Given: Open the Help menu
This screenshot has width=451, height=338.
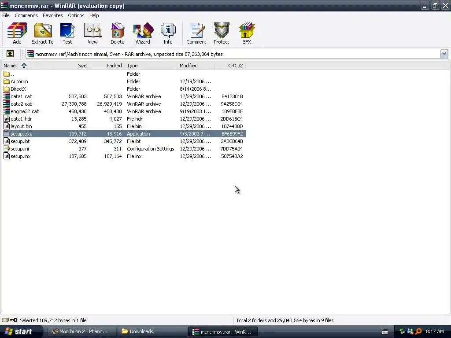Looking at the screenshot, I should coord(94,15).
